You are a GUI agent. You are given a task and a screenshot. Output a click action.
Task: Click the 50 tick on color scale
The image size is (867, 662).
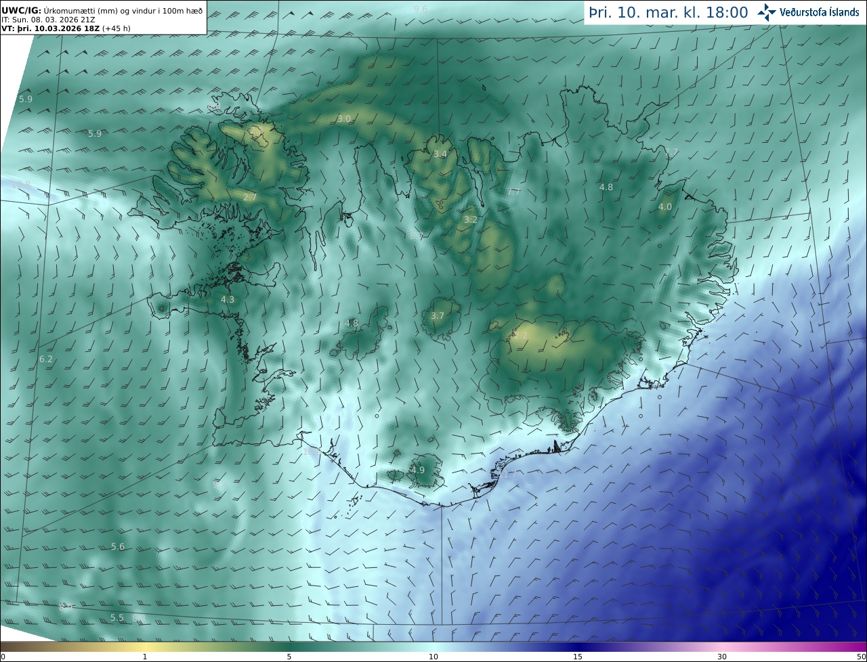point(861,657)
